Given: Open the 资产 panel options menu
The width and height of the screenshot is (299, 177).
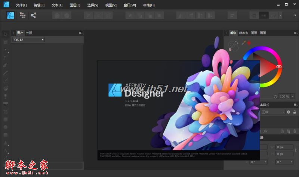Looking at the screenshot, I should tap(81, 33).
